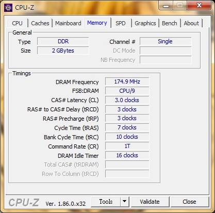215x213 pixels.
Task: Click the FSB:DRAM value CPU/9
Action: (127, 91)
